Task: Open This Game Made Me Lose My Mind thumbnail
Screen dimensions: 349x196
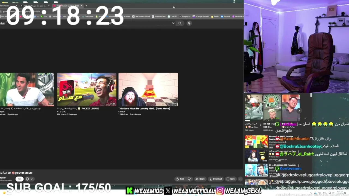Action: 148,90
